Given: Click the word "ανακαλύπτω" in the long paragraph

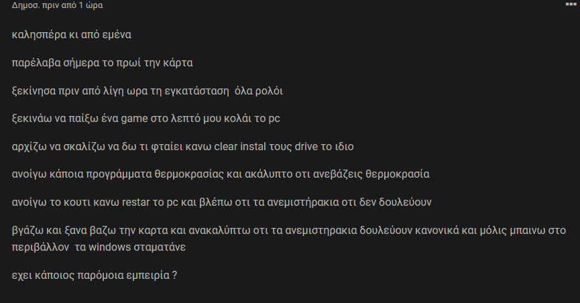Looking at the screenshot, I should tap(219, 231).
